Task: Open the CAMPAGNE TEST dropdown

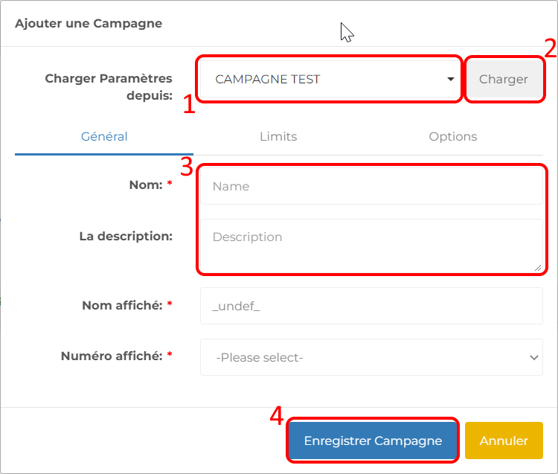Action: [x=327, y=80]
